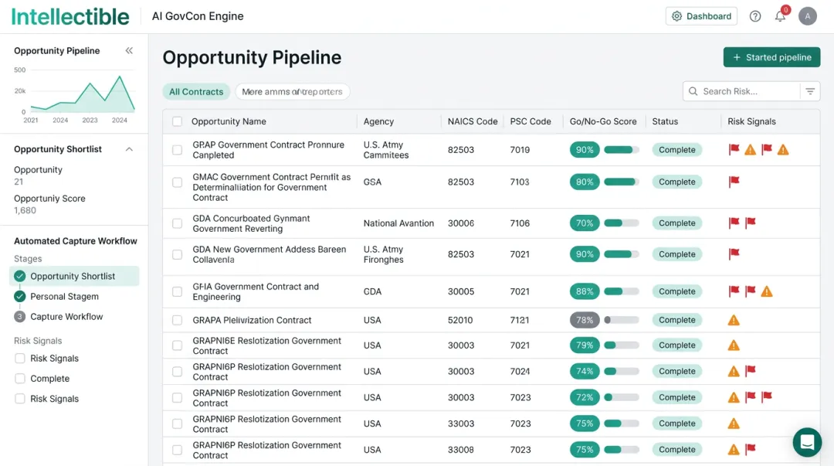
Task: Click PSC code 7106 cell
Action: (520, 223)
